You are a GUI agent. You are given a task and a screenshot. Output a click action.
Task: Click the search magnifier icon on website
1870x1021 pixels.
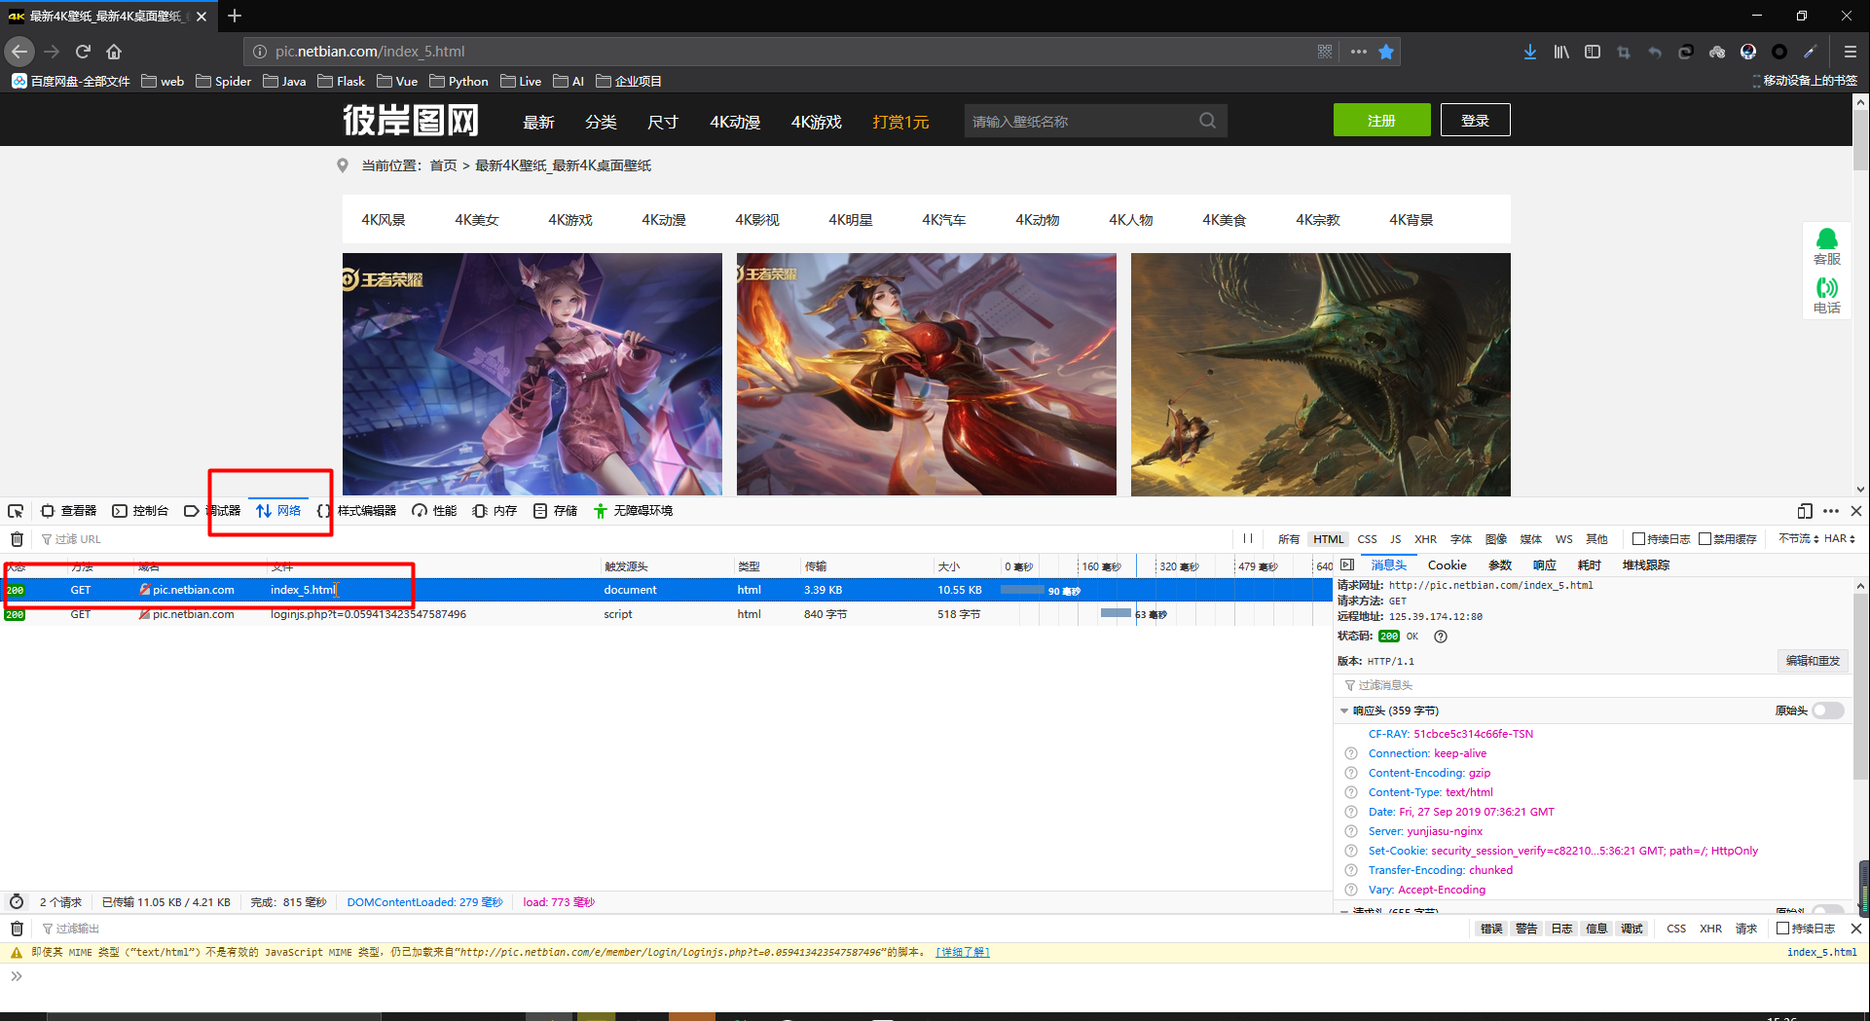point(1208,121)
